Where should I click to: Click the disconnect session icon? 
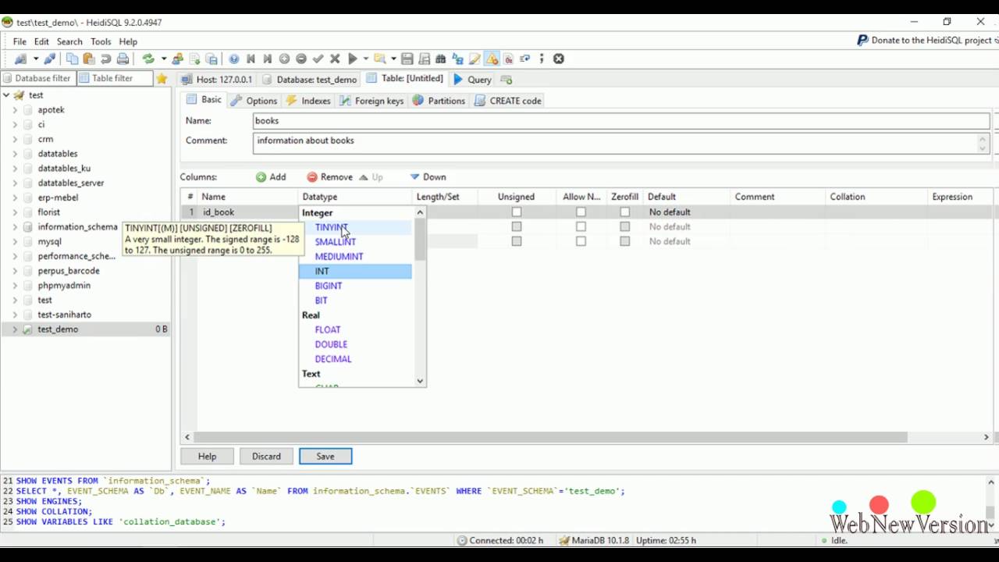pyautogui.click(x=49, y=59)
